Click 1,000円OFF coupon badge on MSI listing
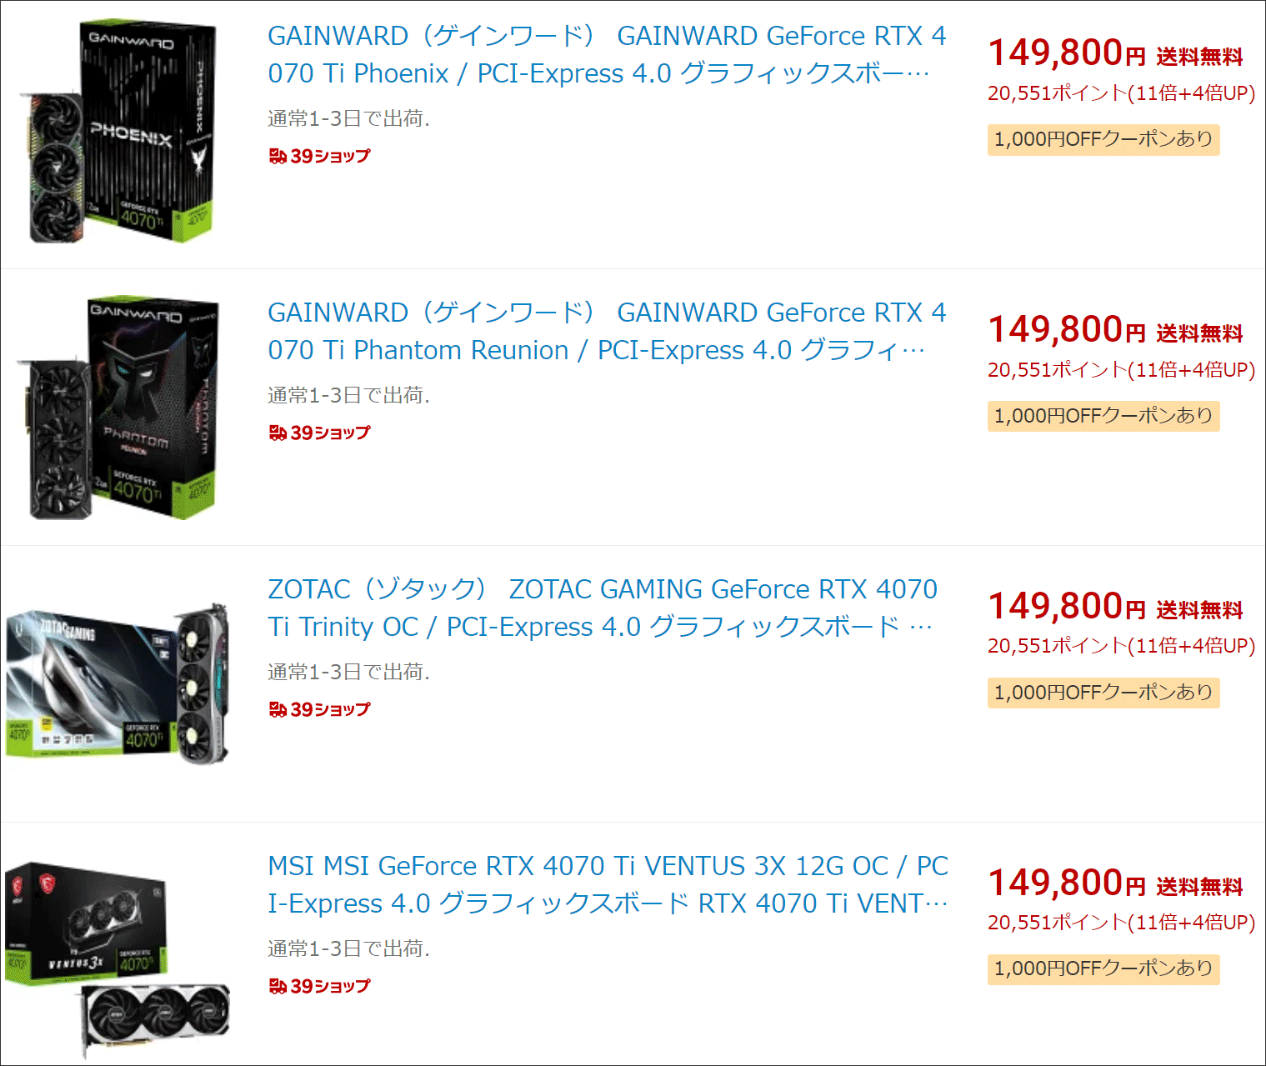Image resolution: width=1266 pixels, height=1066 pixels. [1103, 969]
